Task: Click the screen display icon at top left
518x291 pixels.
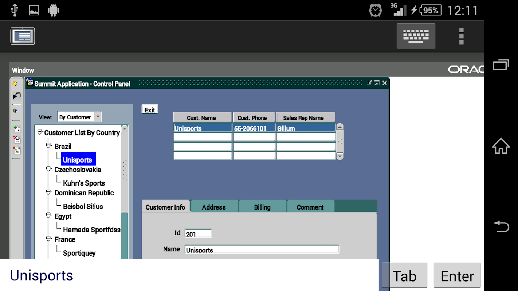Action: tap(23, 36)
